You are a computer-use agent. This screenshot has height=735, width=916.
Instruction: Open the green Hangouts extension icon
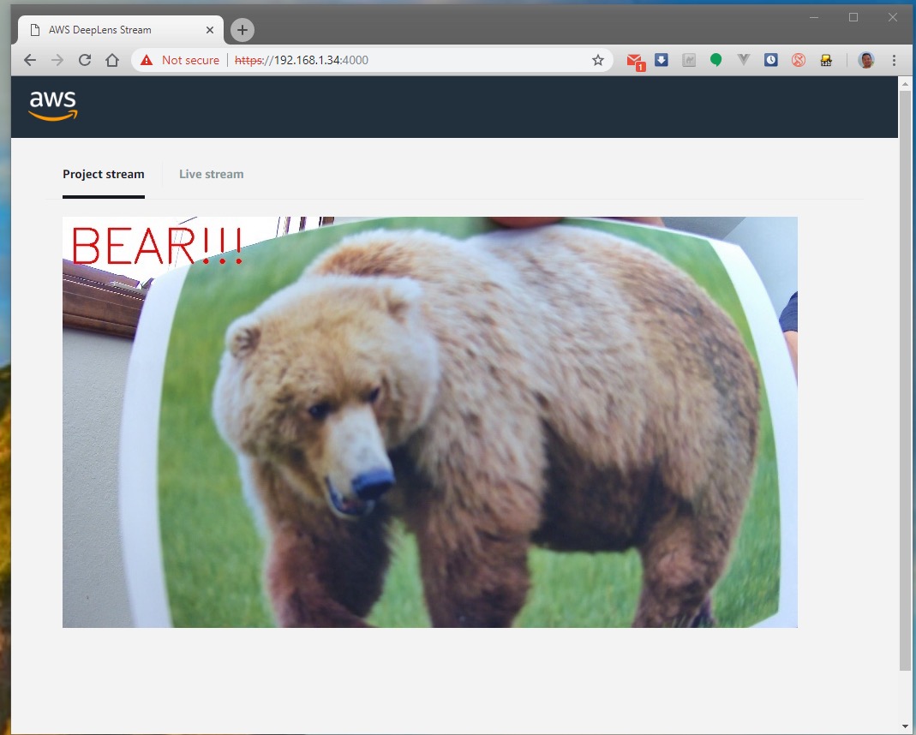715,60
